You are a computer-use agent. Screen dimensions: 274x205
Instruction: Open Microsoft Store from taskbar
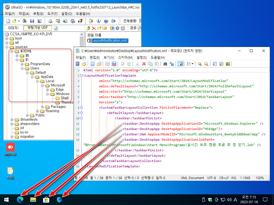[x=46, y=200]
